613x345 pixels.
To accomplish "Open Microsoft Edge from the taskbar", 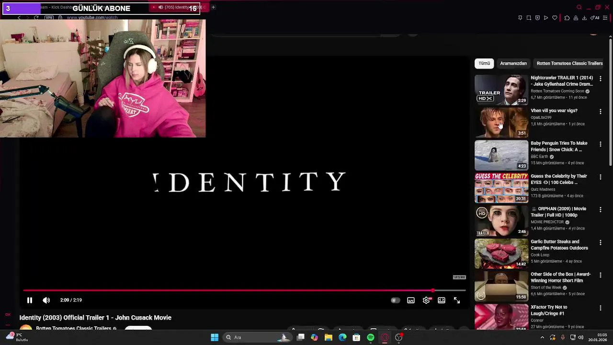I will 342,337.
